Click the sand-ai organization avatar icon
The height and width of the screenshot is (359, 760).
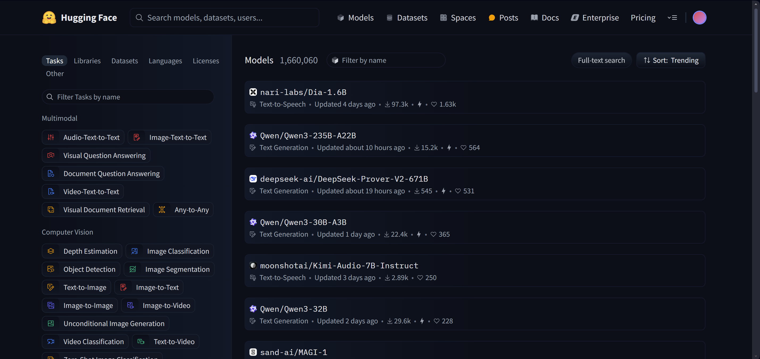click(253, 352)
